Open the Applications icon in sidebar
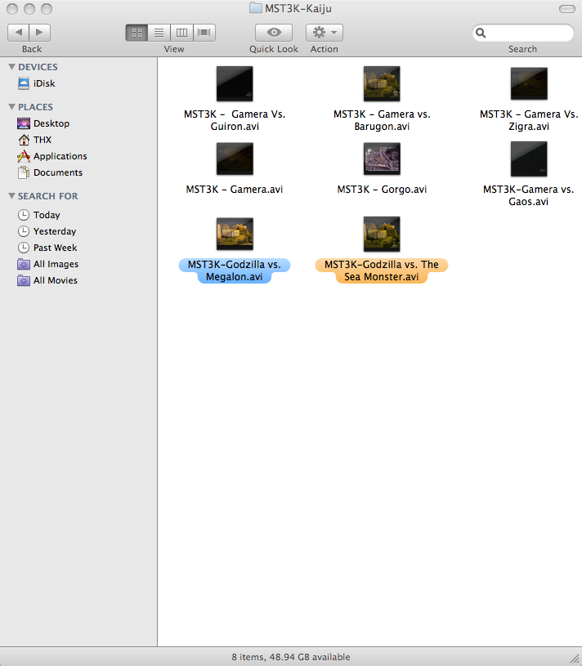Screen dimensions: 582x666 click(24, 156)
